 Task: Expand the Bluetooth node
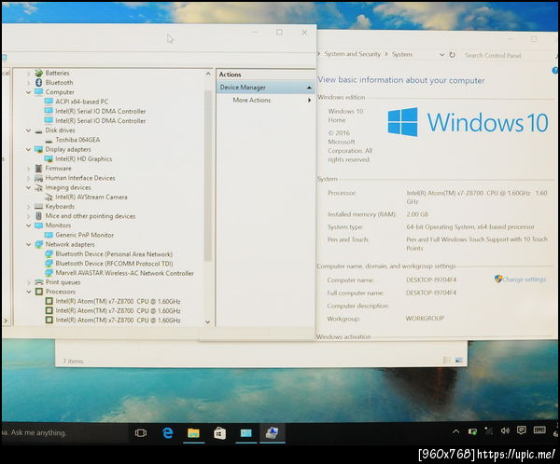pyautogui.click(x=28, y=83)
